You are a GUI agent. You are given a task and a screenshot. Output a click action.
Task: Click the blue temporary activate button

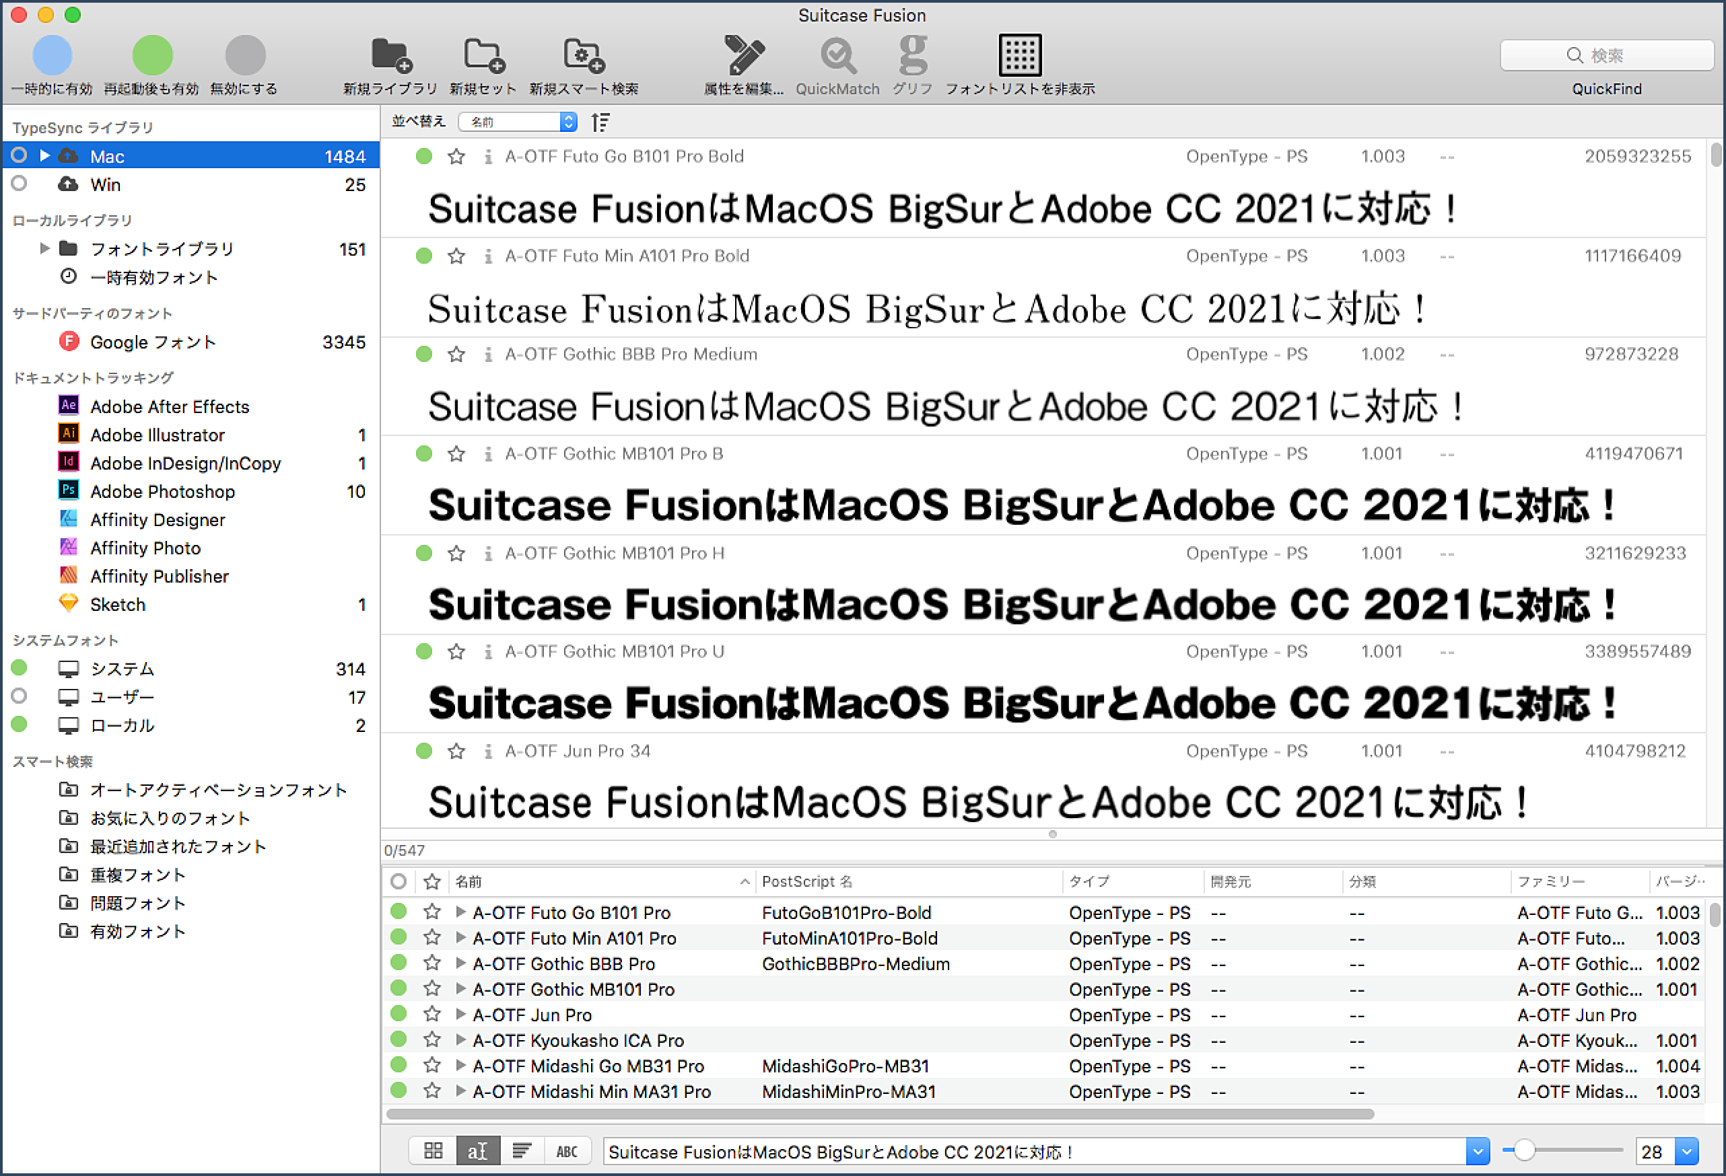52,55
